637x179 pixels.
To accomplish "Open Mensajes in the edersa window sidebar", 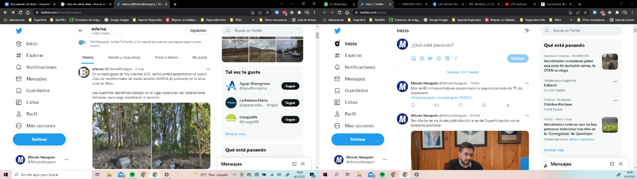I will point(31,79).
